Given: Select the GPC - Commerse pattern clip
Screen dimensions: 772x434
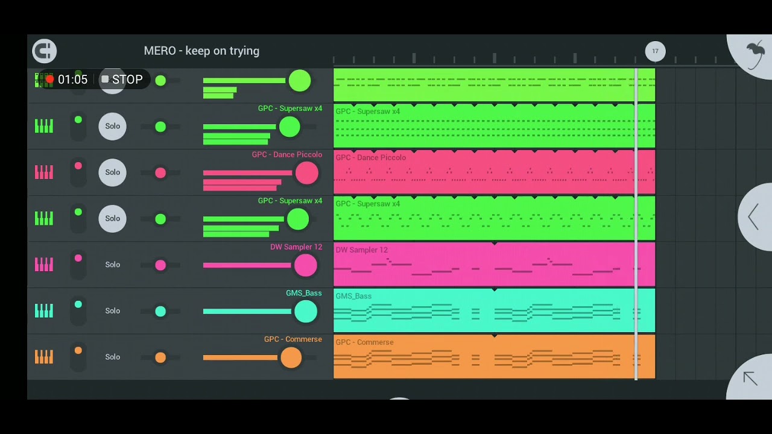Looking at the screenshot, I should click(x=494, y=357).
